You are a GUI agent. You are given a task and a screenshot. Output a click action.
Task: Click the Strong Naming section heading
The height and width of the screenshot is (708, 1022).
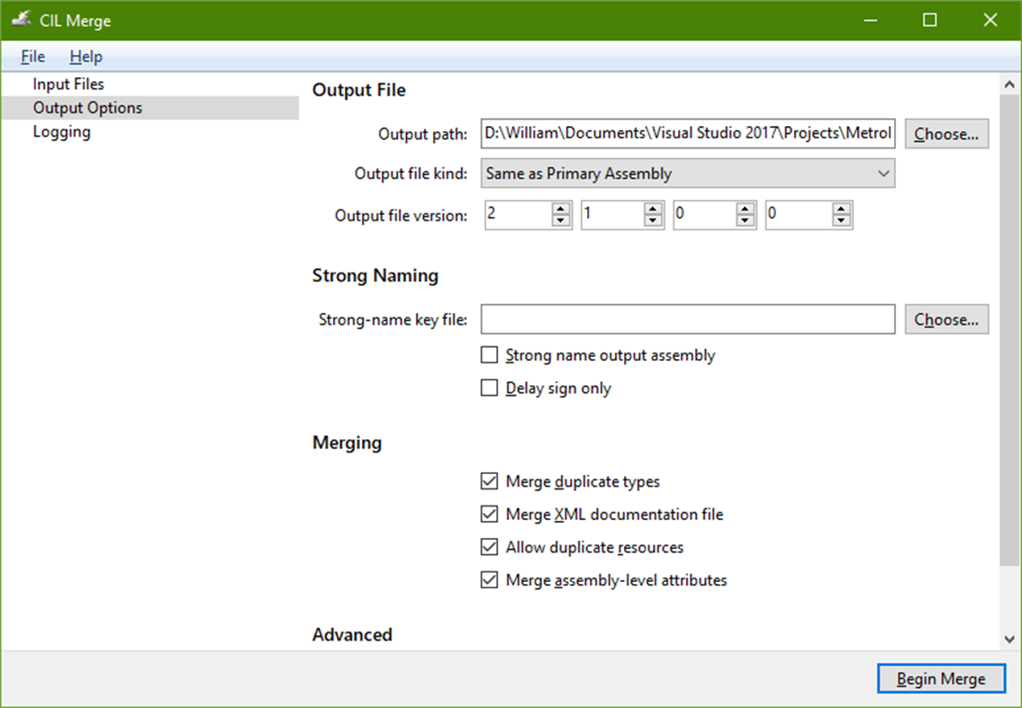point(375,275)
